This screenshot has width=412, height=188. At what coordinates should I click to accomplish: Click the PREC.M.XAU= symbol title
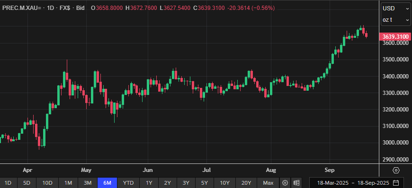22,8
